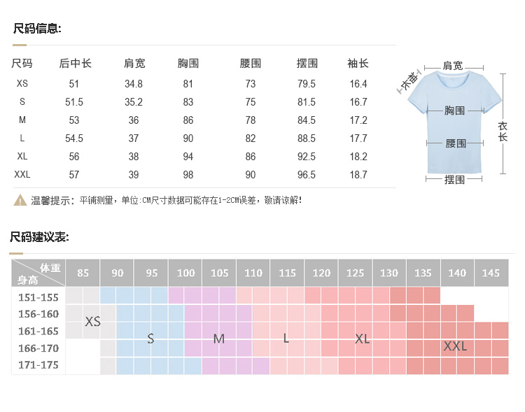The height and width of the screenshot is (412, 525).
Task: Select the 袖长 column header in size table
Action: point(358,64)
